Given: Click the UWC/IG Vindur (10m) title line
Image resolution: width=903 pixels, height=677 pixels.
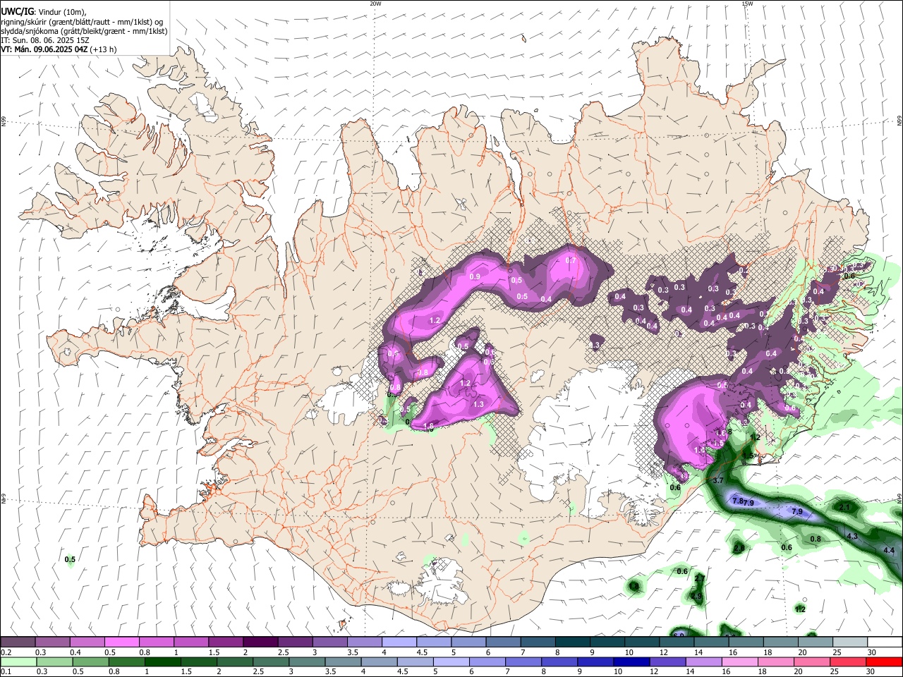Looking at the screenshot, I should tap(44, 11).
